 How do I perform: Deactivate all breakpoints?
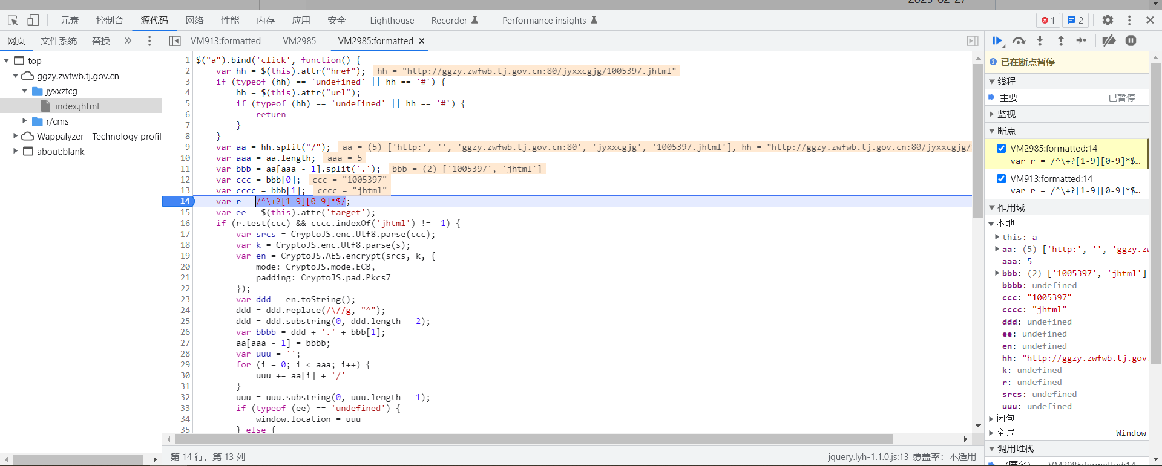(x=1109, y=41)
